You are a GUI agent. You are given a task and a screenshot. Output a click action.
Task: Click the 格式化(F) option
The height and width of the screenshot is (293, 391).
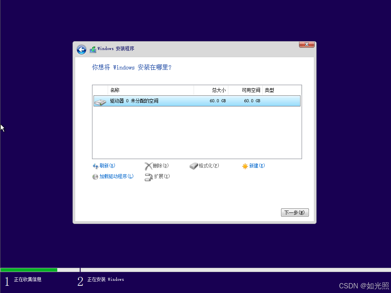209,166
